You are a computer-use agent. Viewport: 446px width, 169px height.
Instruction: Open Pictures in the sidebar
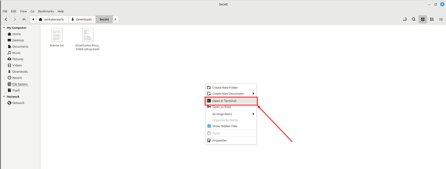[18, 59]
